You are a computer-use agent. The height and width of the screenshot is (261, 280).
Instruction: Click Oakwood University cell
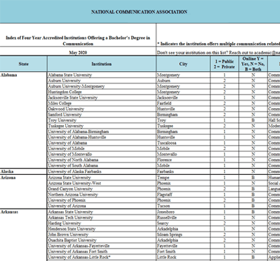coord(102,109)
